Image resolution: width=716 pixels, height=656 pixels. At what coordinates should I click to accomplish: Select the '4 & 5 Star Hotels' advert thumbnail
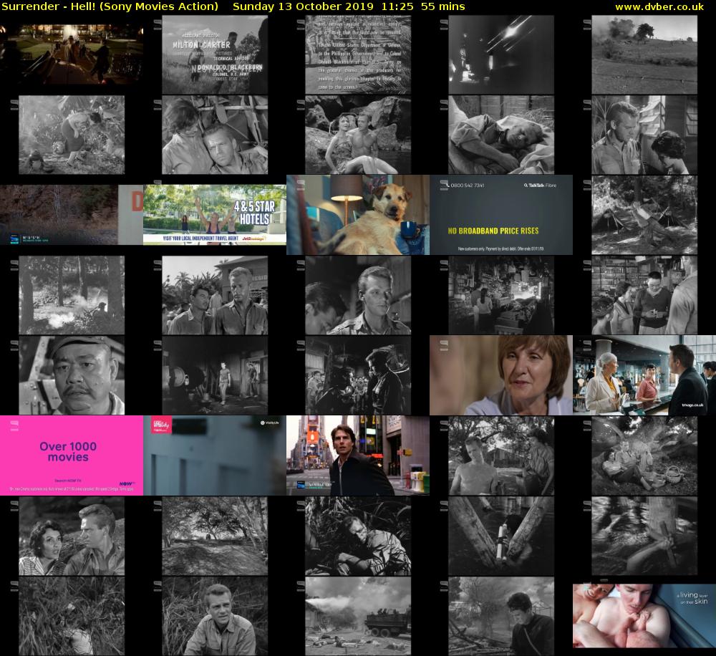(215, 215)
